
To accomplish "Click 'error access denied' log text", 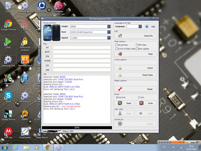I will (71, 106).
